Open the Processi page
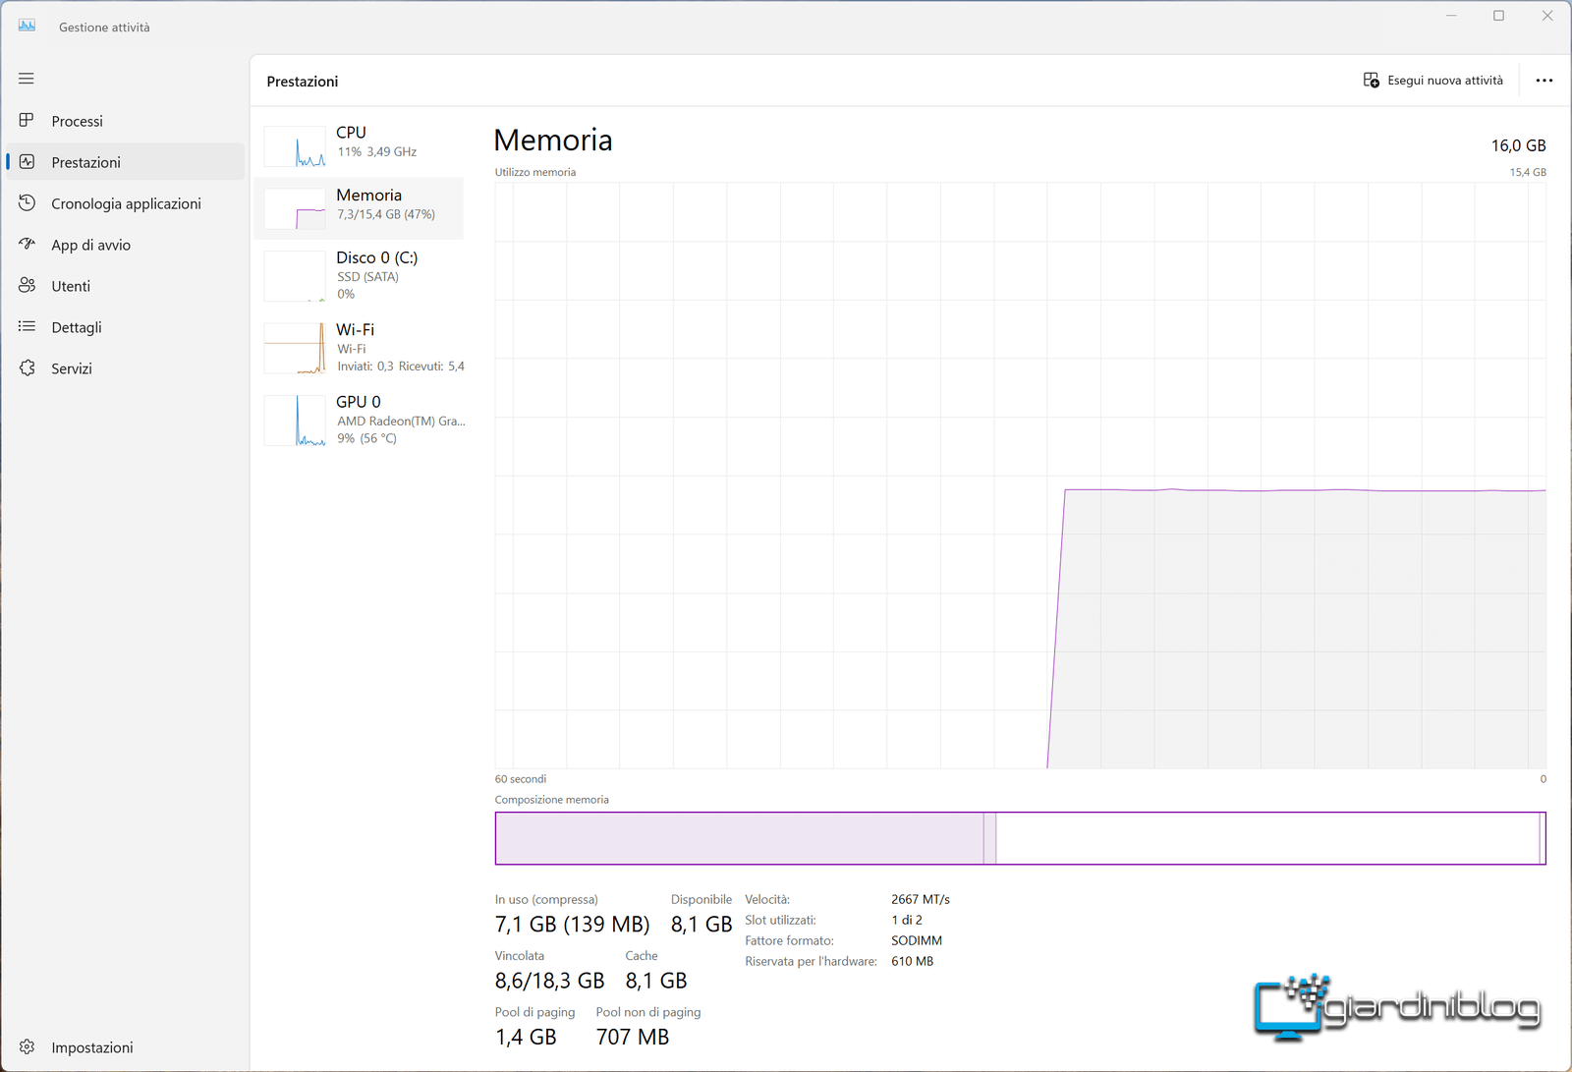The width and height of the screenshot is (1572, 1072). [126, 121]
